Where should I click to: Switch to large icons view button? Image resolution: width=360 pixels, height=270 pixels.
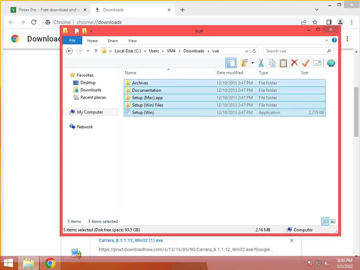(x=333, y=221)
